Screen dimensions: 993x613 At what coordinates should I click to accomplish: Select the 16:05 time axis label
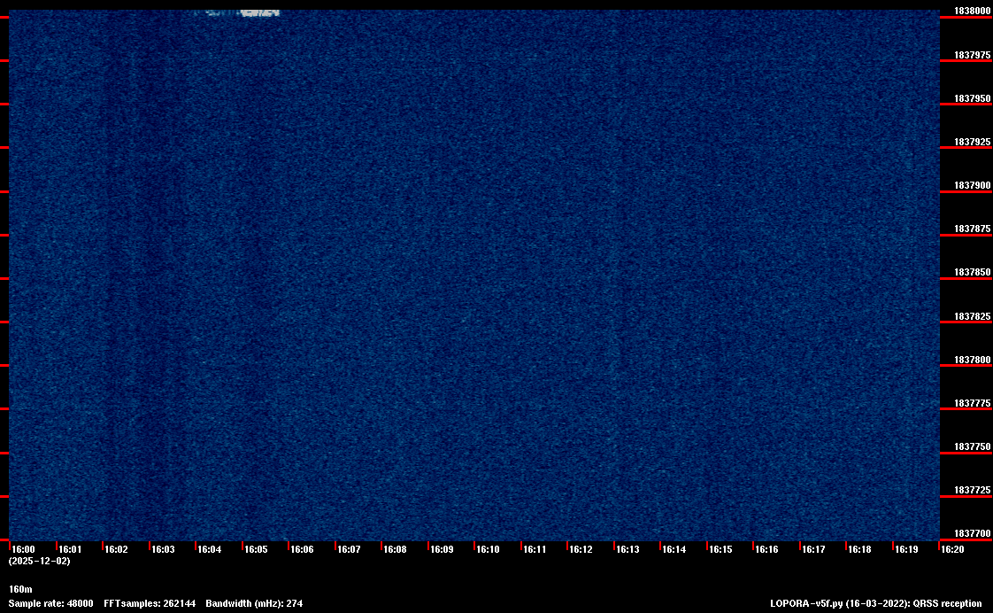pos(256,549)
